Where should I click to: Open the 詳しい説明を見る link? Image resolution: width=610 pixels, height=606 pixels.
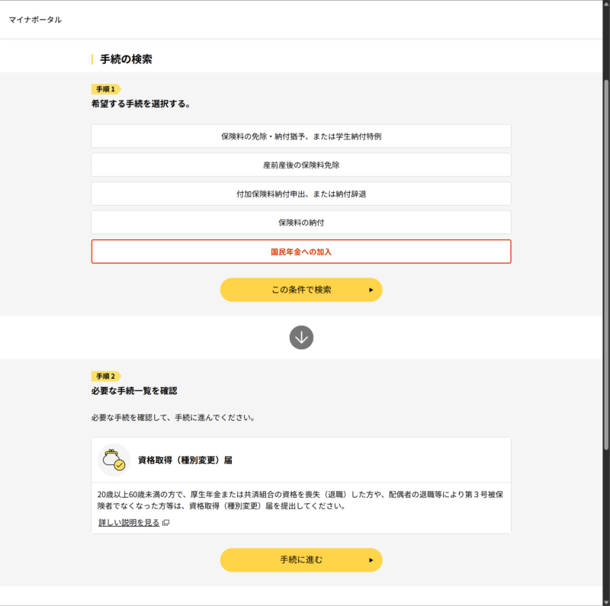129,523
